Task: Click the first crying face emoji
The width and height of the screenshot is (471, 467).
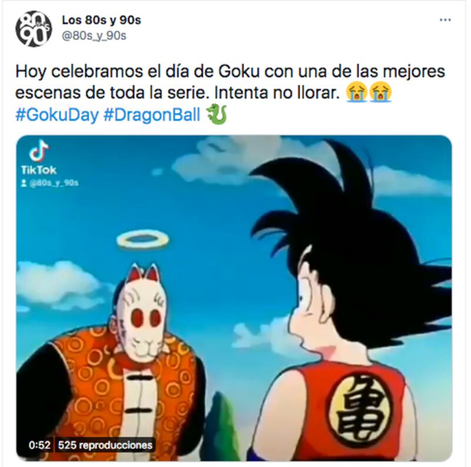Action: [357, 92]
